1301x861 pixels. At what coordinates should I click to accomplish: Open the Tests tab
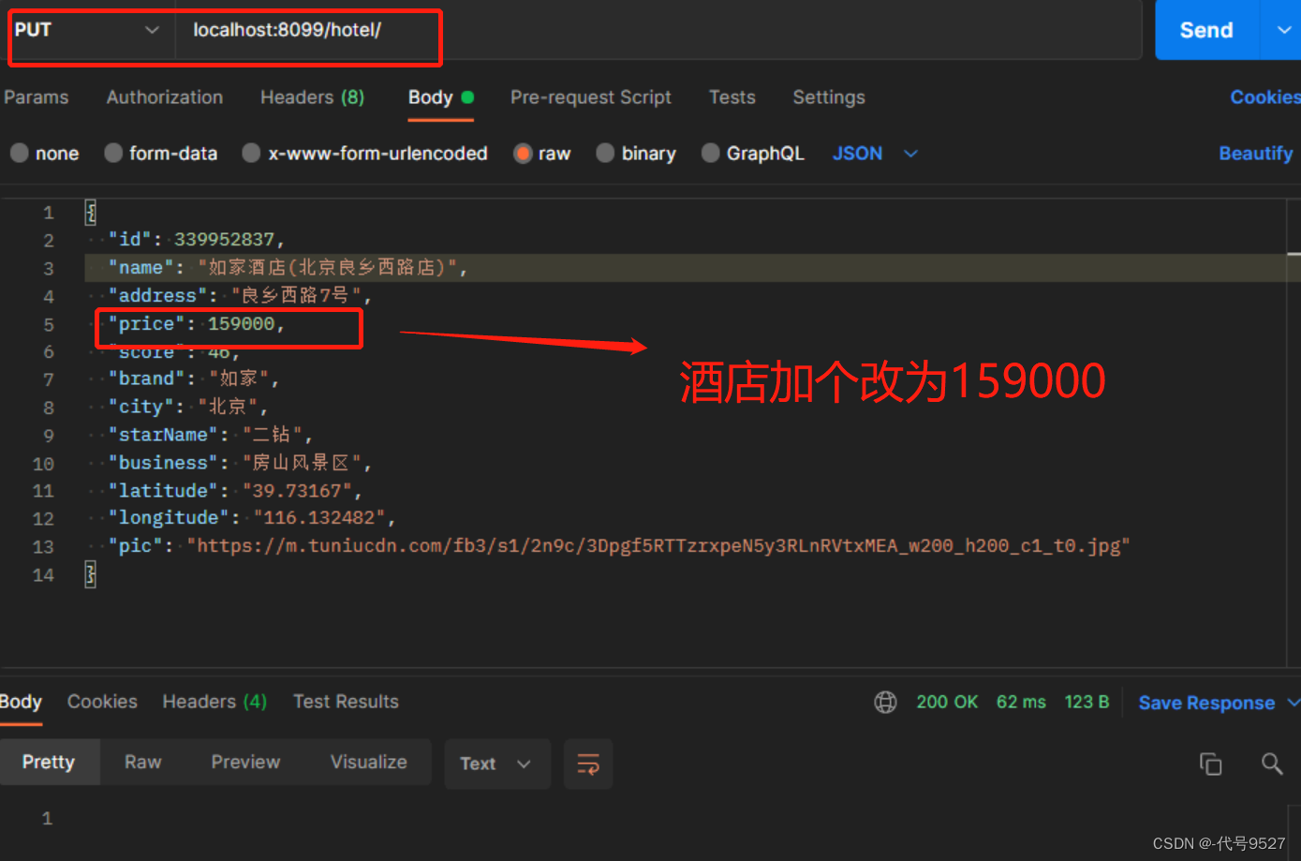coord(732,97)
